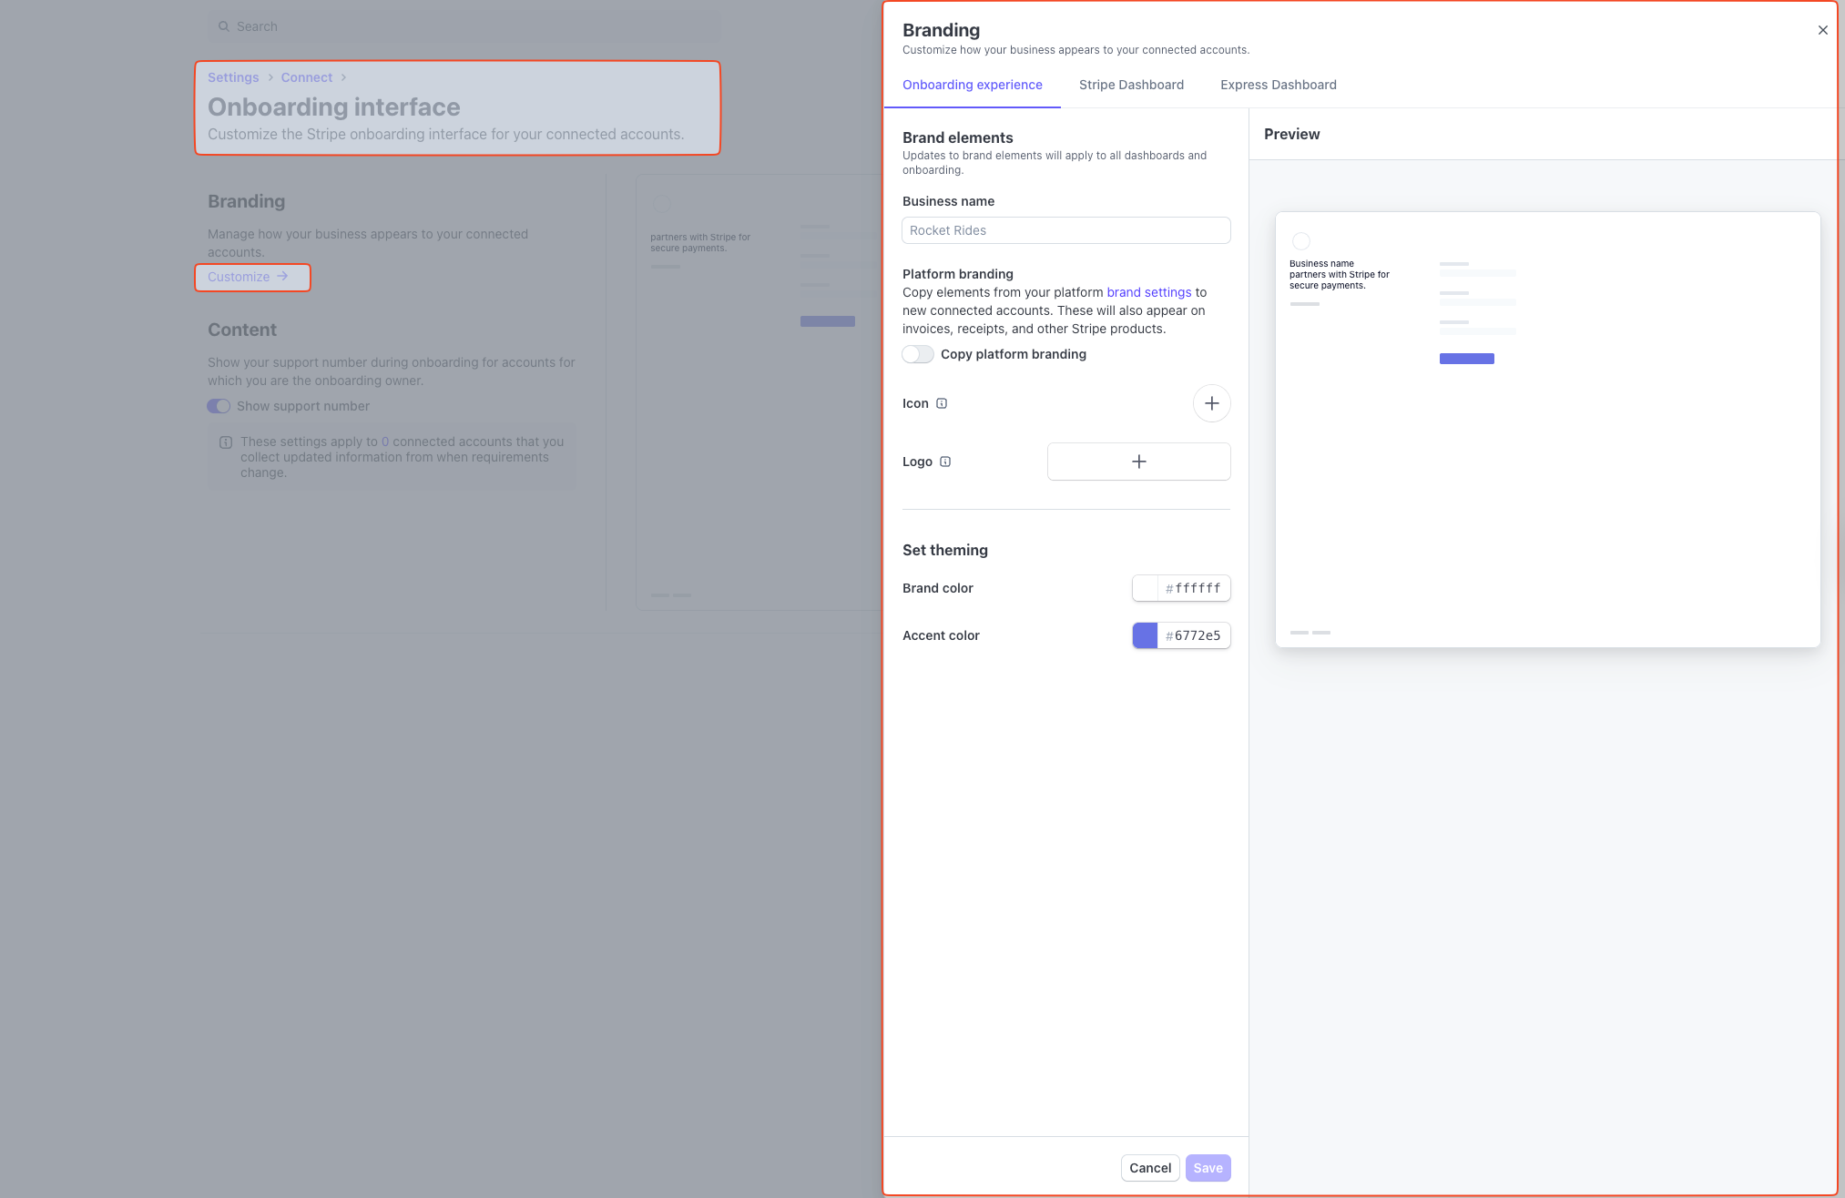Click the Customize link under Branding
1845x1198 pixels.
pyautogui.click(x=248, y=277)
